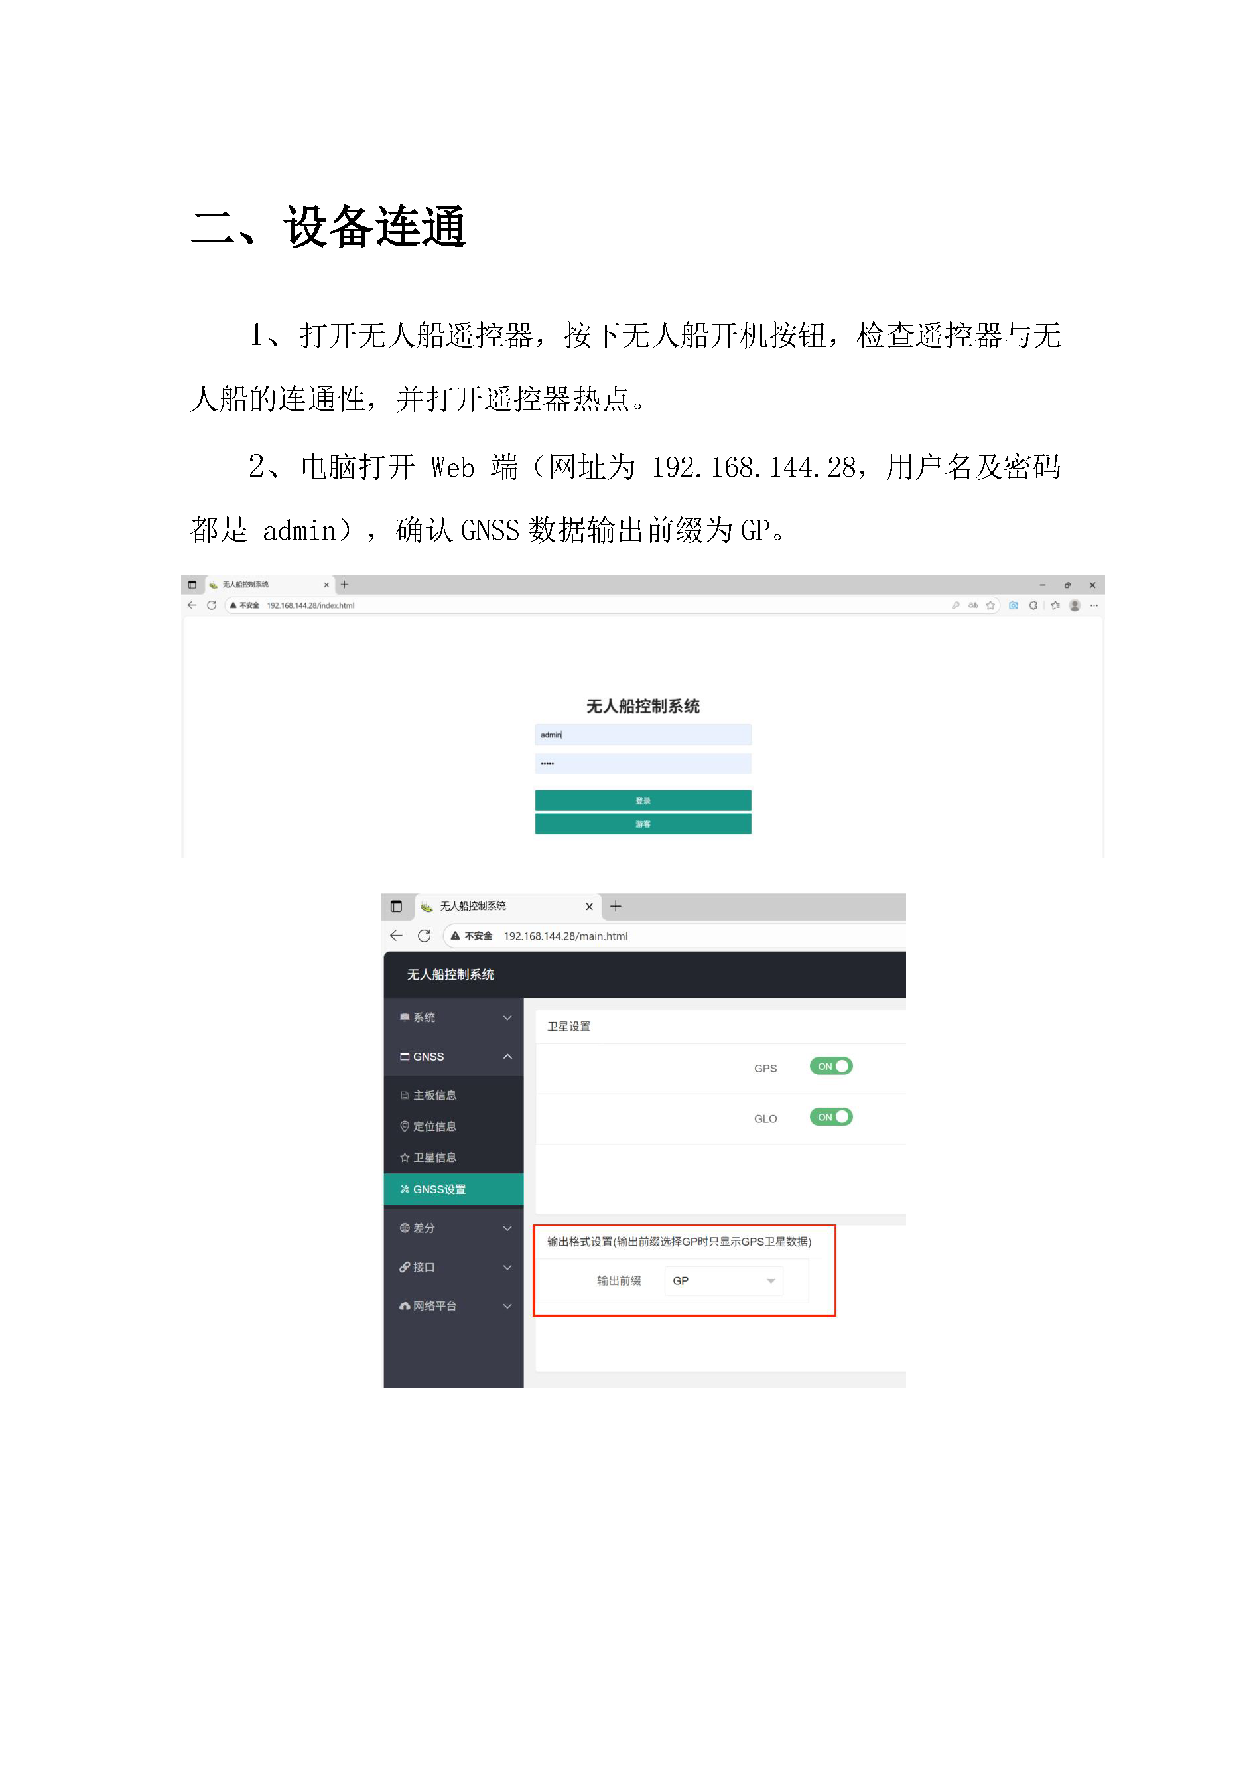Expand the 差分 sidebar section
Viewport: 1251px width, 1770px height.
454,1228
